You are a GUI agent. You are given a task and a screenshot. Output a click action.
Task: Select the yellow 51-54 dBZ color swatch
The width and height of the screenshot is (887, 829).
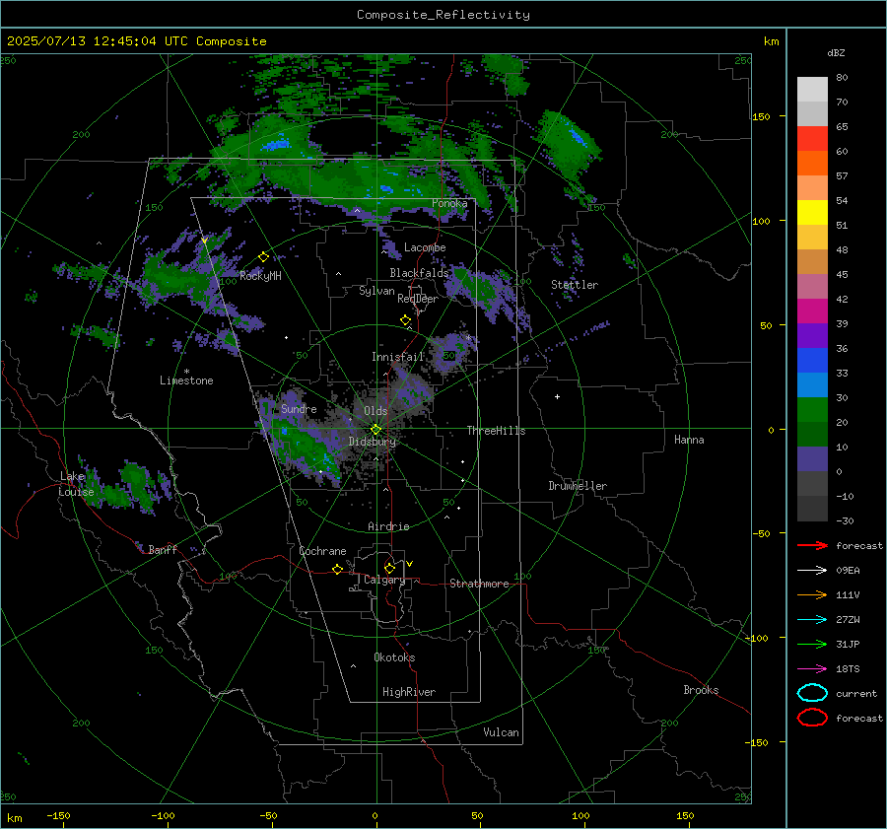click(x=812, y=212)
